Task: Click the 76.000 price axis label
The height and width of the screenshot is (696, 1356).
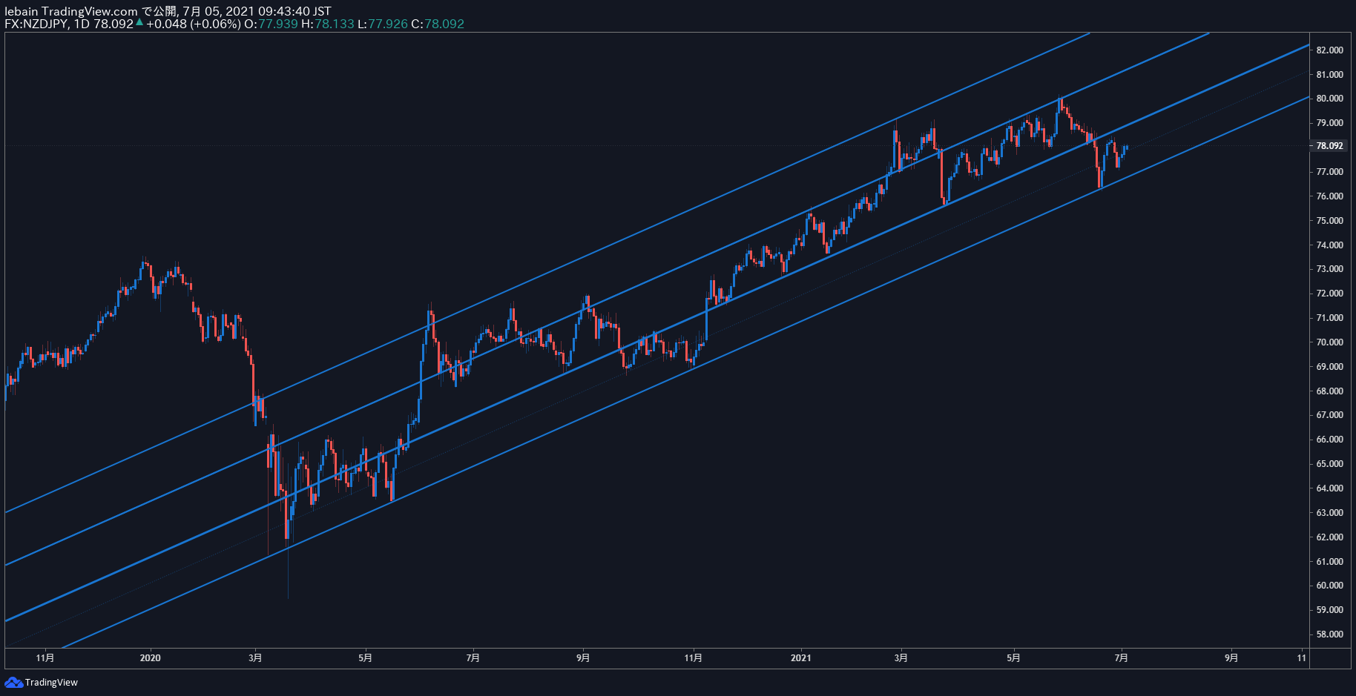Action: (x=1329, y=196)
